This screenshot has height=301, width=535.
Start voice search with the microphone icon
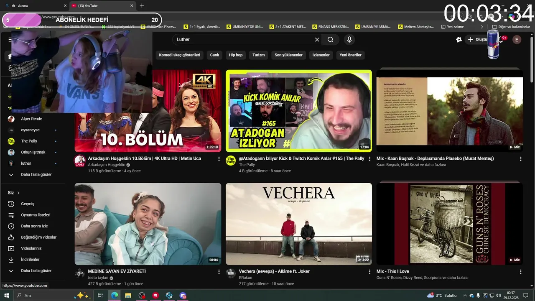pos(349,39)
